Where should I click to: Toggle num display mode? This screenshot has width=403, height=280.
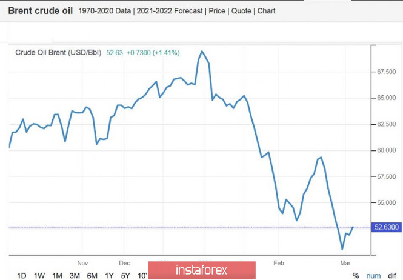373,276
